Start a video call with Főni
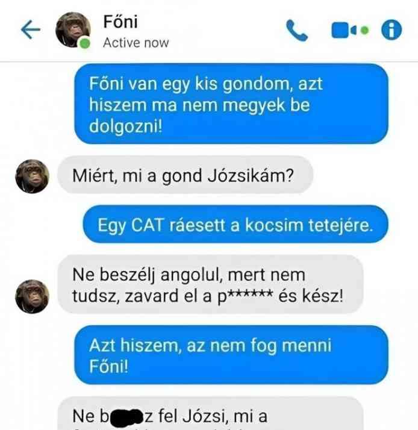This screenshot has width=418, height=430. pos(344,30)
